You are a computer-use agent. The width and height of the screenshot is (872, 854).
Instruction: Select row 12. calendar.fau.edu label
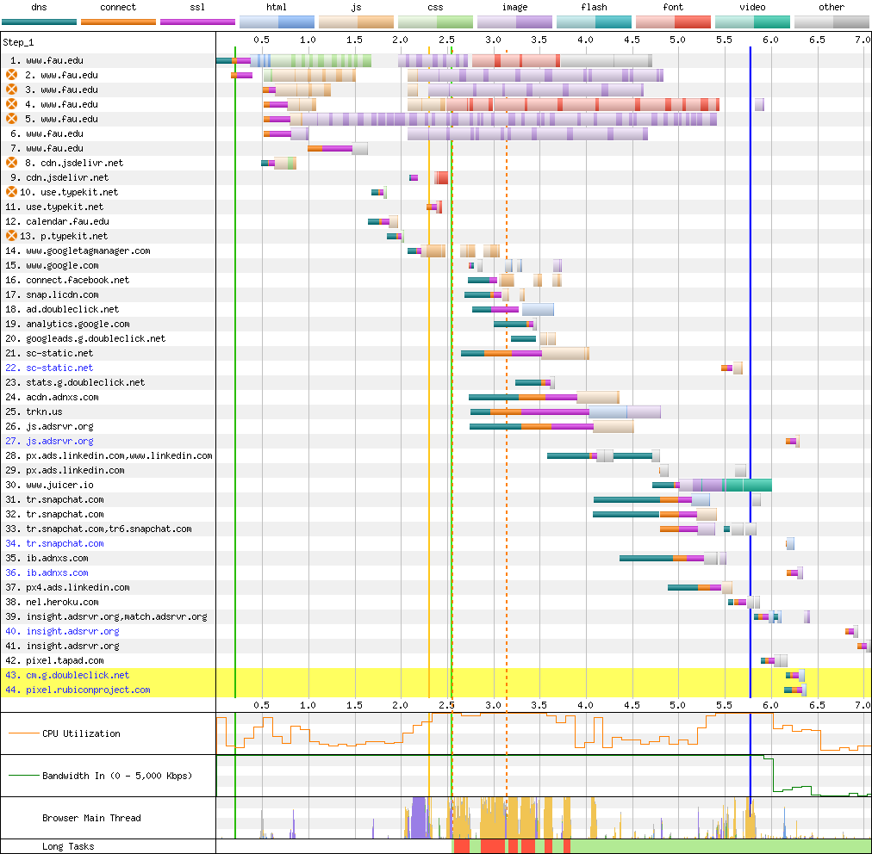point(57,221)
